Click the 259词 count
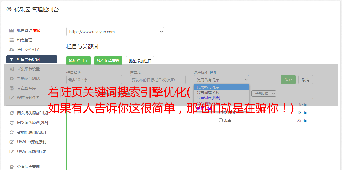The width and height of the screenshot is (342, 170). [302, 121]
